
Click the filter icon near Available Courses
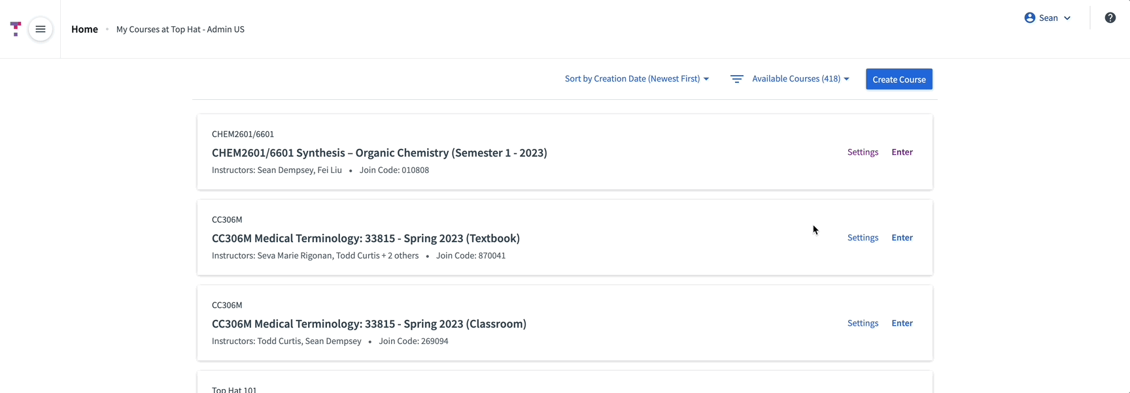[x=736, y=78]
